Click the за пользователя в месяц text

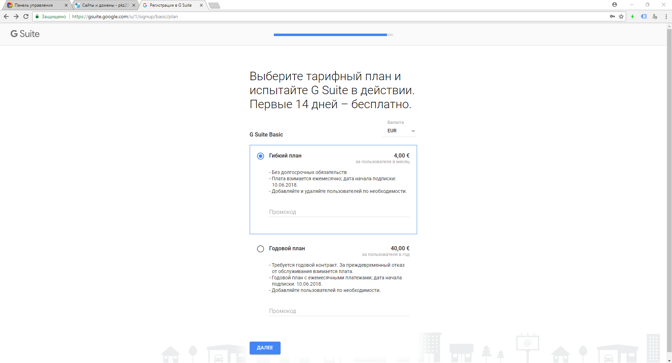point(382,162)
